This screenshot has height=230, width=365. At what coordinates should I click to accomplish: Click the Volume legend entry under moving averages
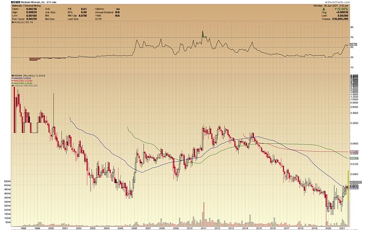24,85
